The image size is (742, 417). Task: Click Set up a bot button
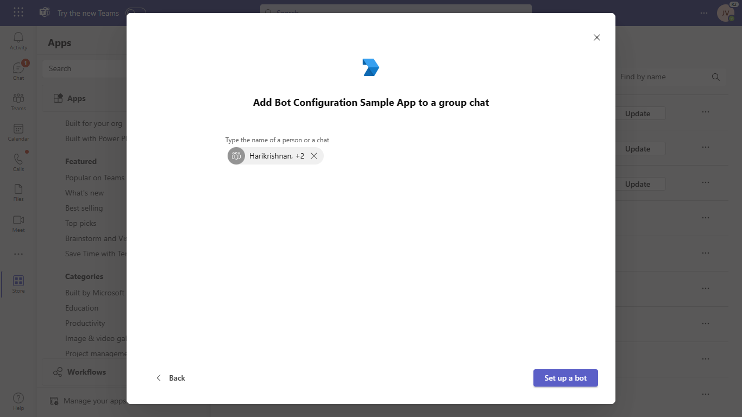(x=565, y=378)
